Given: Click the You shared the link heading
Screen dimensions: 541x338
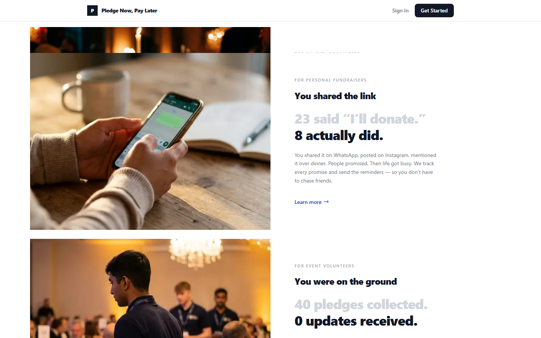Looking at the screenshot, I should click(335, 96).
